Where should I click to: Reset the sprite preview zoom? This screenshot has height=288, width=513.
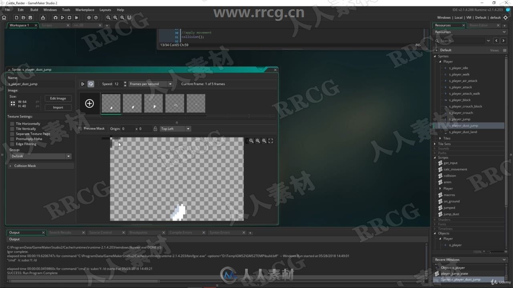point(258,141)
